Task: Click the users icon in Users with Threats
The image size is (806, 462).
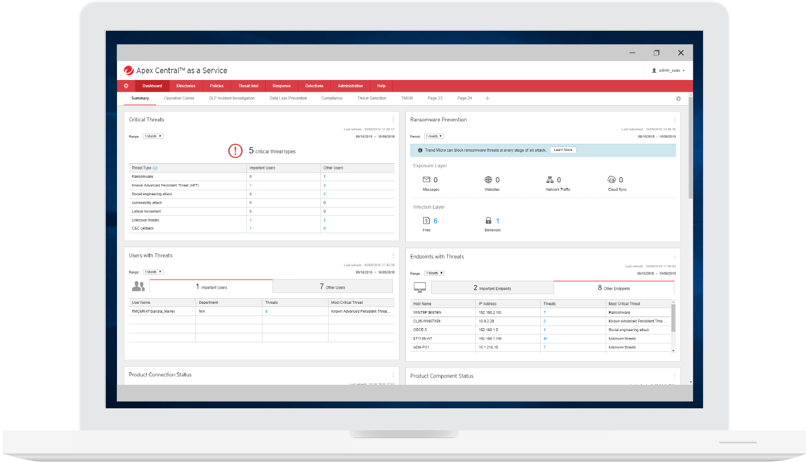Action: 138,286
